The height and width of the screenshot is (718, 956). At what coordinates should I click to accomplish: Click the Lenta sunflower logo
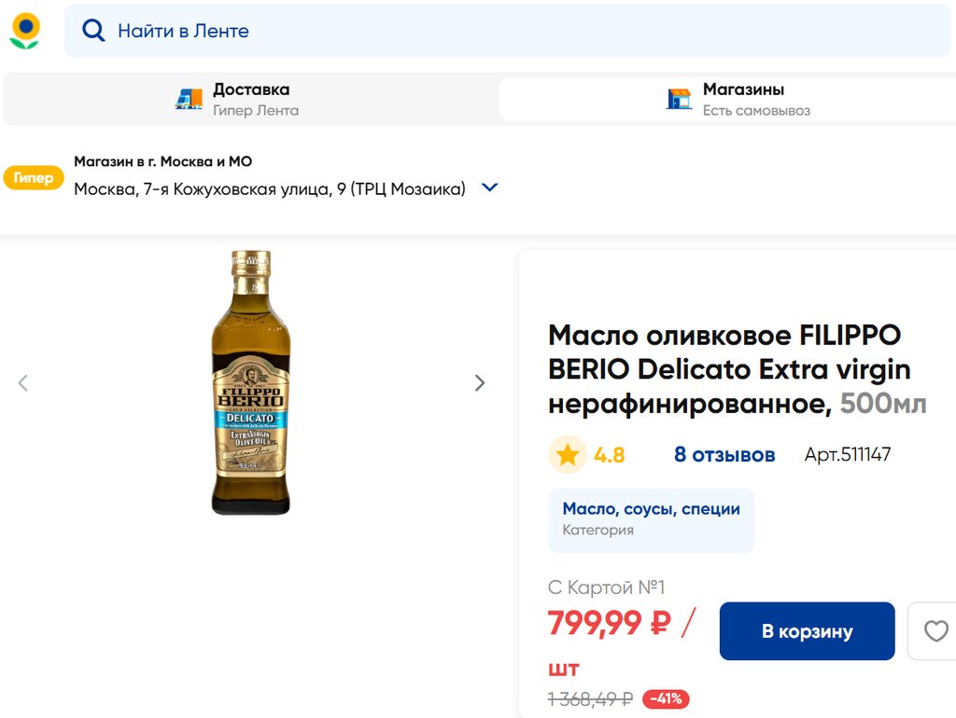25,31
